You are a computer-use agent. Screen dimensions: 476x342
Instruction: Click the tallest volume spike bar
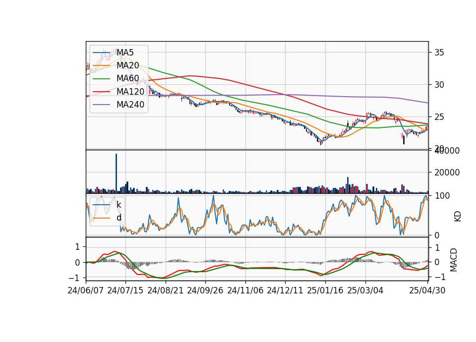pyautogui.click(x=116, y=173)
